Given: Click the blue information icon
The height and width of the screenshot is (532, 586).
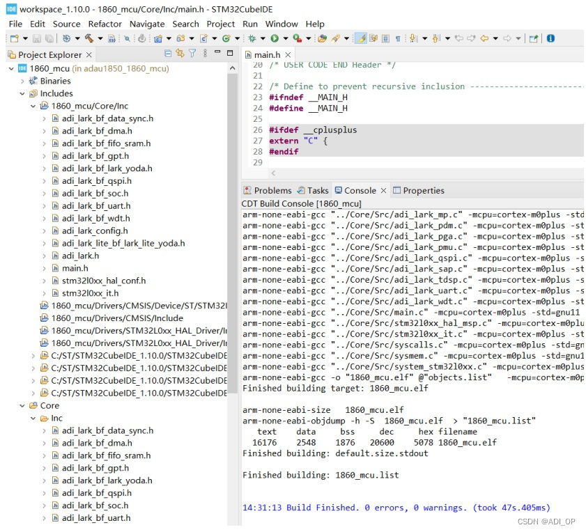Looking at the screenshot, I should click(x=550, y=38).
